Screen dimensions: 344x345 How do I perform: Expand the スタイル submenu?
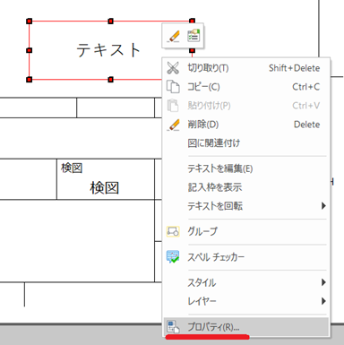tap(246, 282)
